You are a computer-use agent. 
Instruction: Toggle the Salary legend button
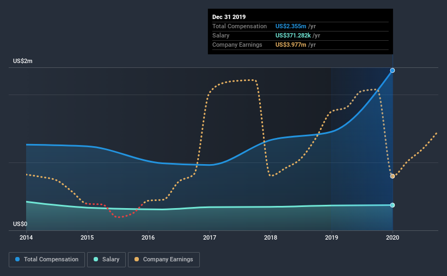[106, 260]
